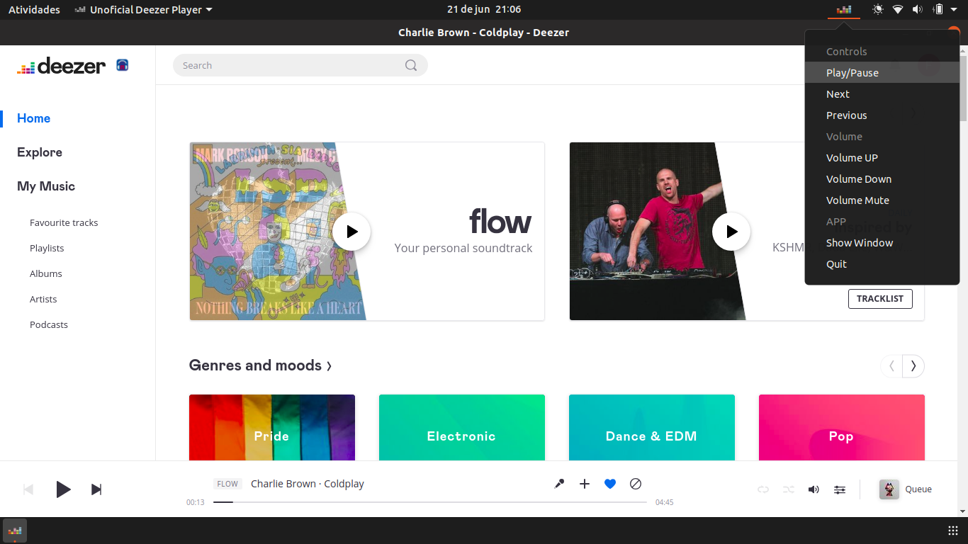The width and height of the screenshot is (968, 544).
Task: Add track to playlist with plus icon
Action: [585, 484]
